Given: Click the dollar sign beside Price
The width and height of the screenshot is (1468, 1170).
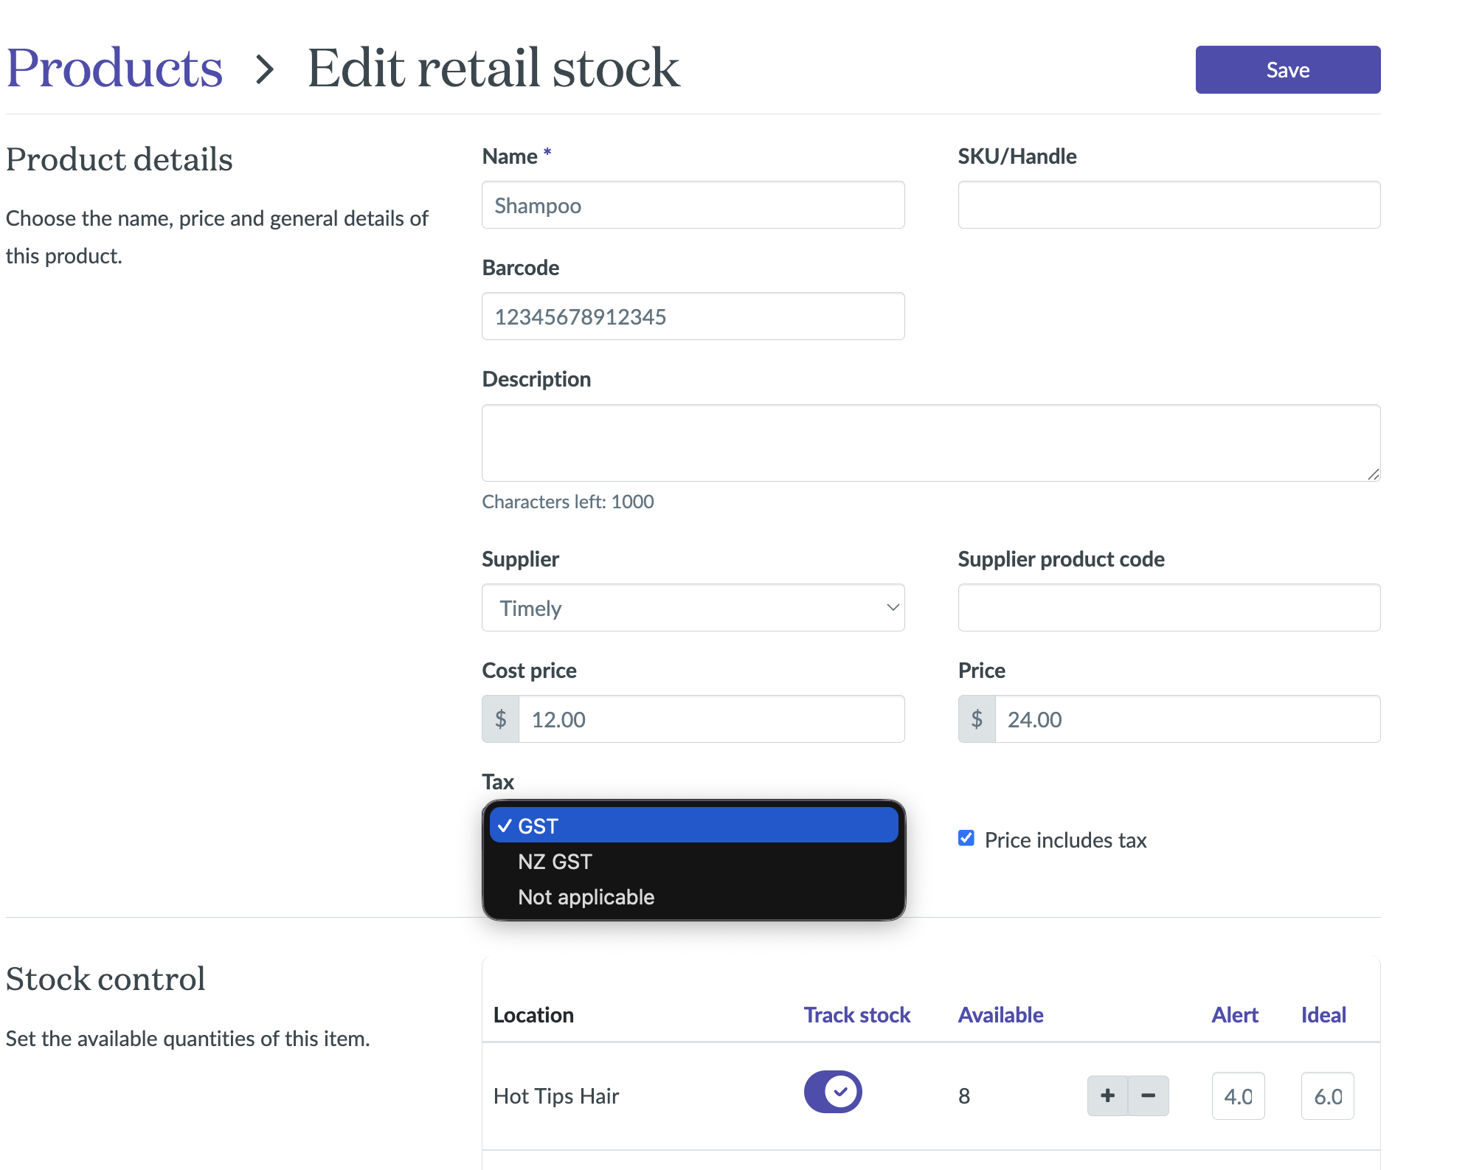Looking at the screenshot, I should pos(977,719).
